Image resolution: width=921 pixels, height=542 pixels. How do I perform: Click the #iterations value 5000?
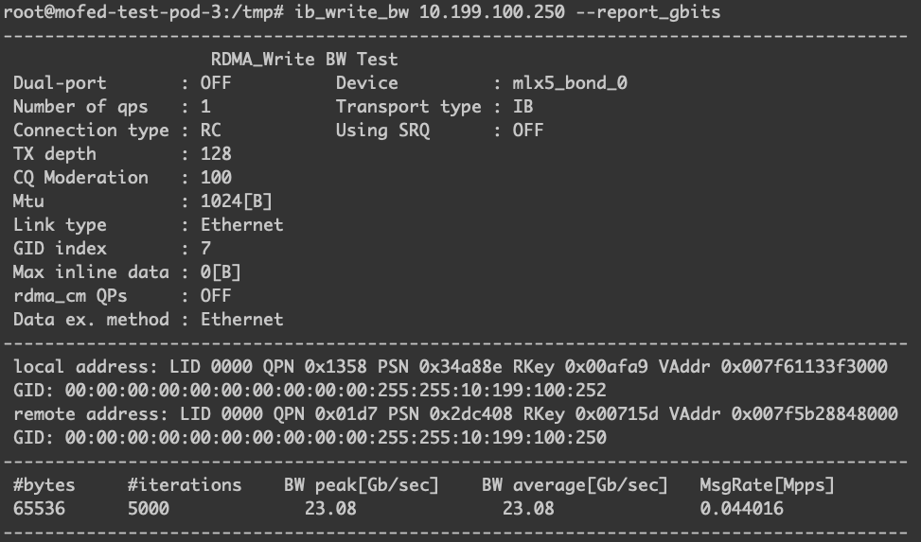pyautogui.click(x=148, y=509)
